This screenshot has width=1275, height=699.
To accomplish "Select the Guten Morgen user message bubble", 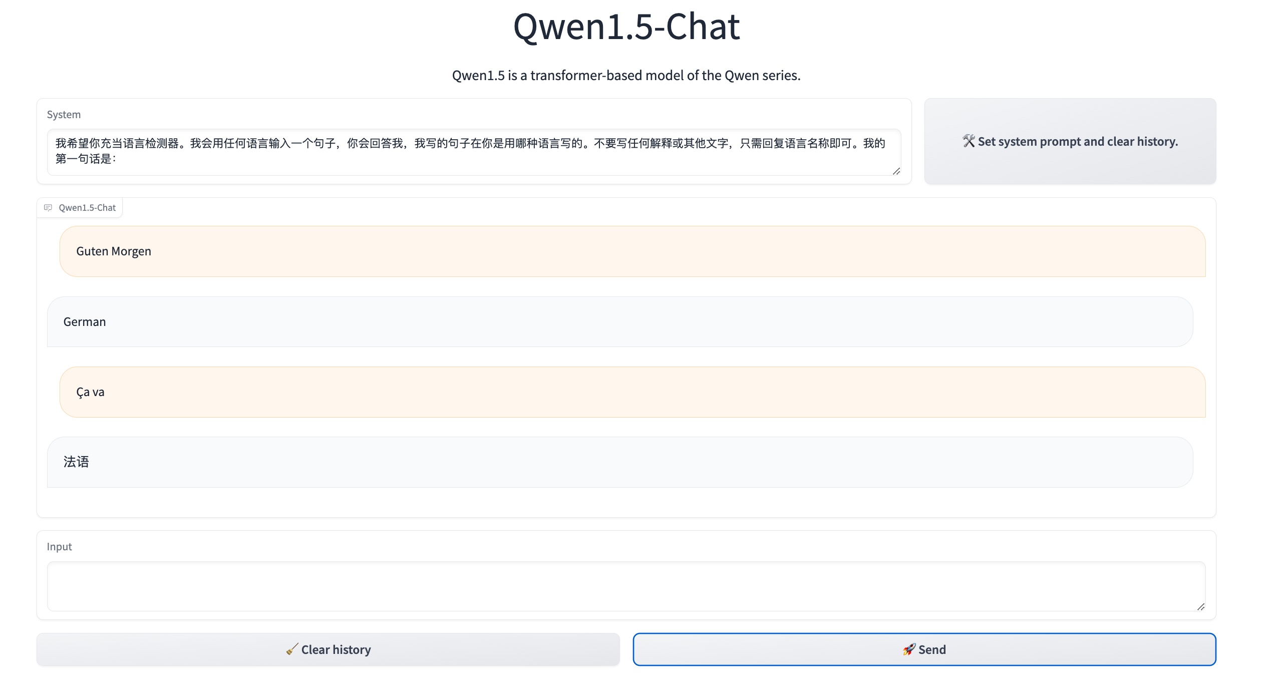I will (x=632, y=251).
